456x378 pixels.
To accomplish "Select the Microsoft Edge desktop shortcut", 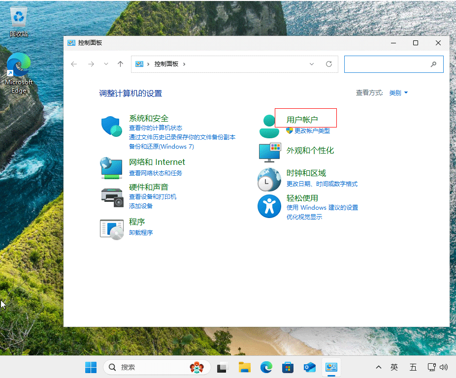I will pyautogui.click(x=19, y=73).
